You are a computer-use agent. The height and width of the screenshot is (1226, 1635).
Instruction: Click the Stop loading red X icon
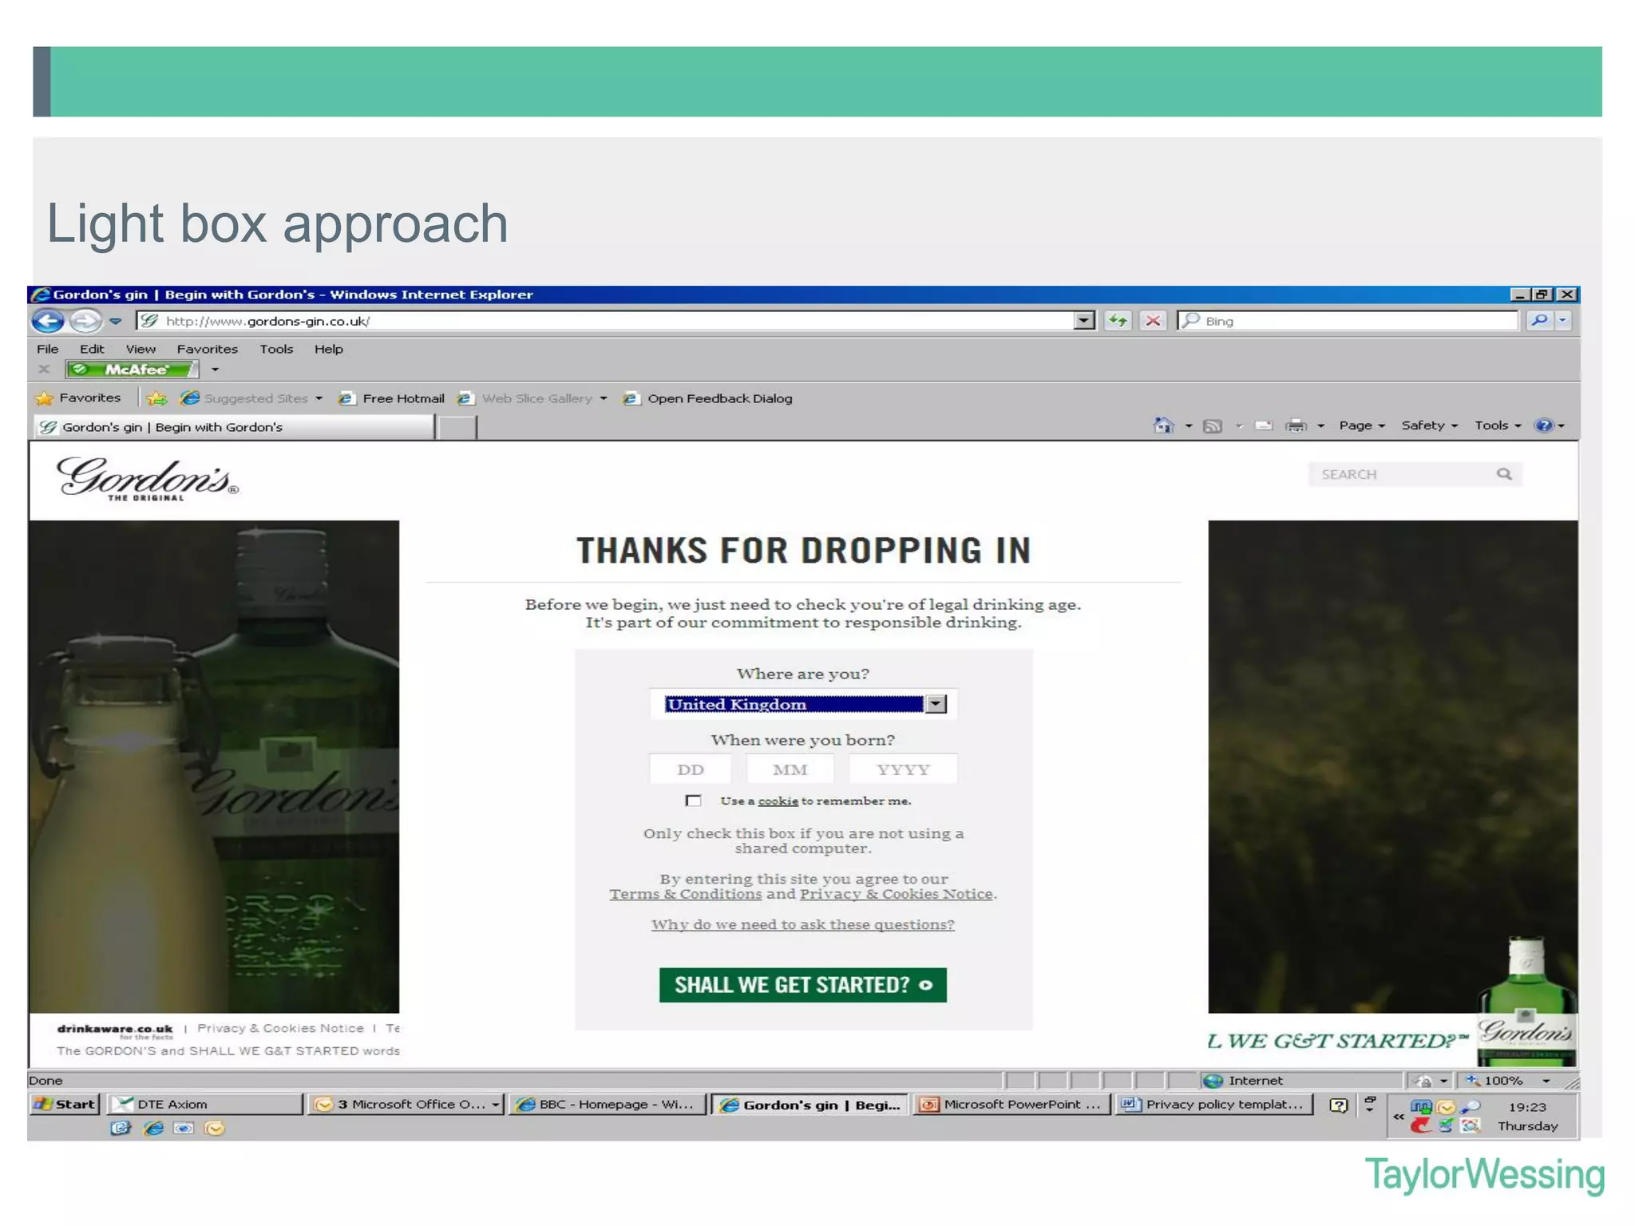(1153, 321)
